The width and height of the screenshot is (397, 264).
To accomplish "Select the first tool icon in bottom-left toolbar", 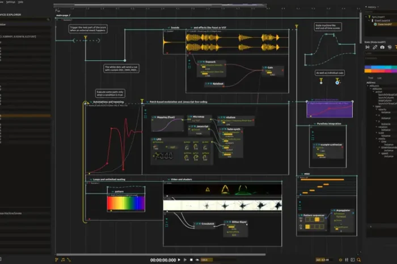I will (x=57, y=259).
